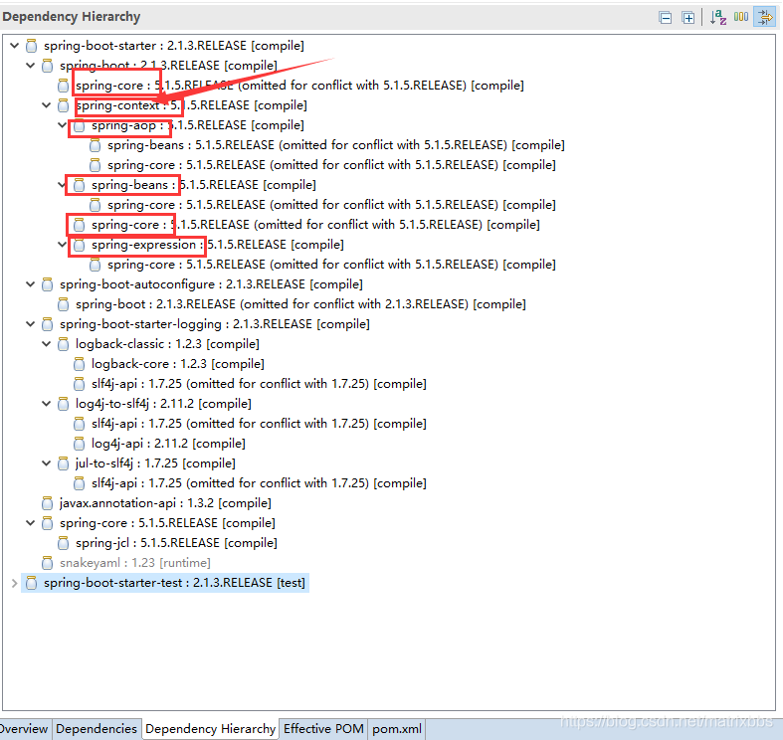Screen dimensions: 783x740
Task: Click the jar icon beside spring-expression
Action: [x=80, y=245]
